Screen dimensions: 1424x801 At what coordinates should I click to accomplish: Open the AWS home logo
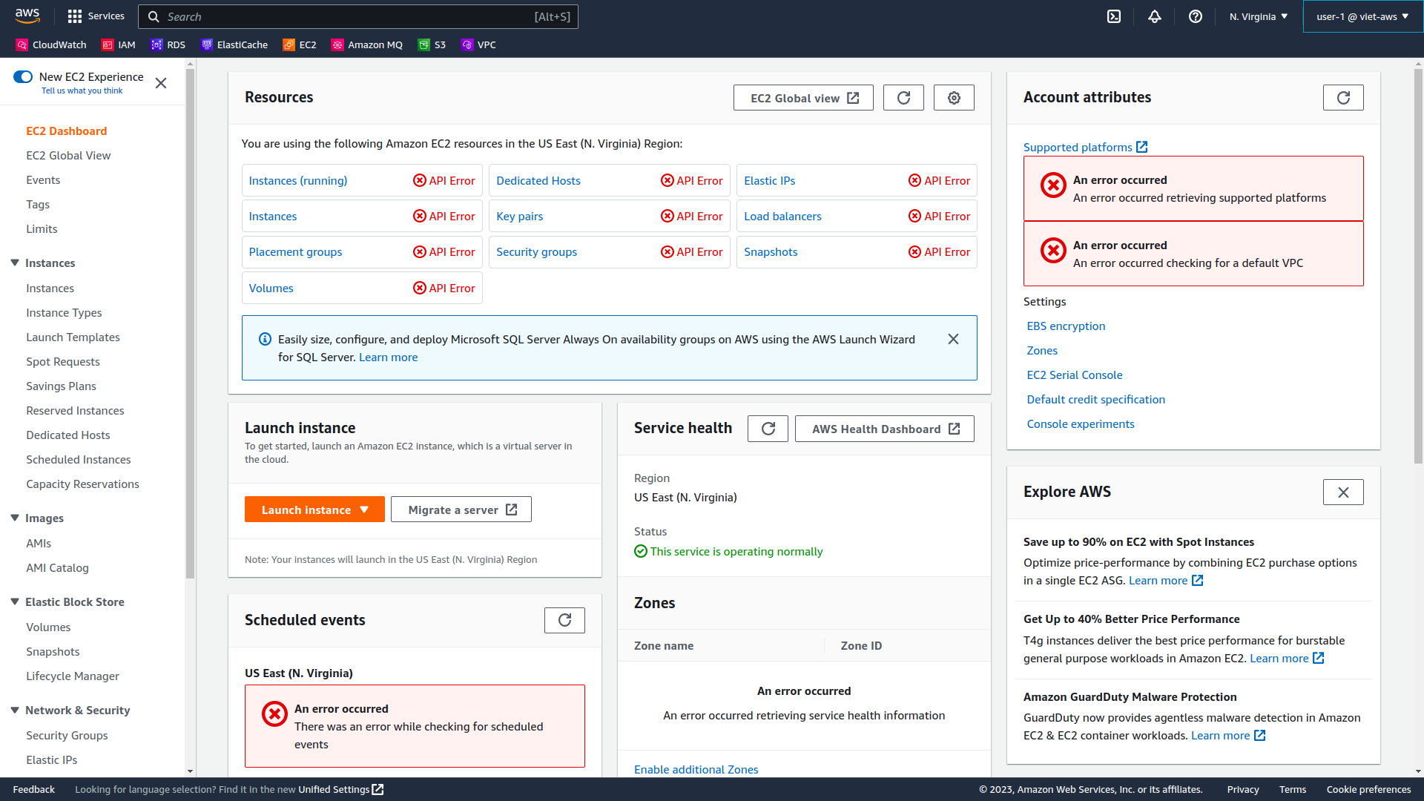coord(27,16)
